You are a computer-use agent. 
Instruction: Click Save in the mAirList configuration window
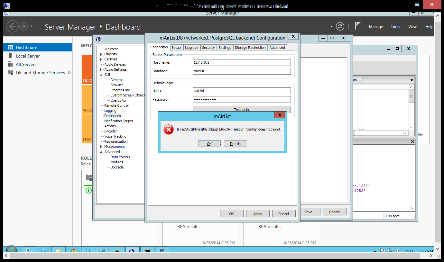[x=309, y=212]
